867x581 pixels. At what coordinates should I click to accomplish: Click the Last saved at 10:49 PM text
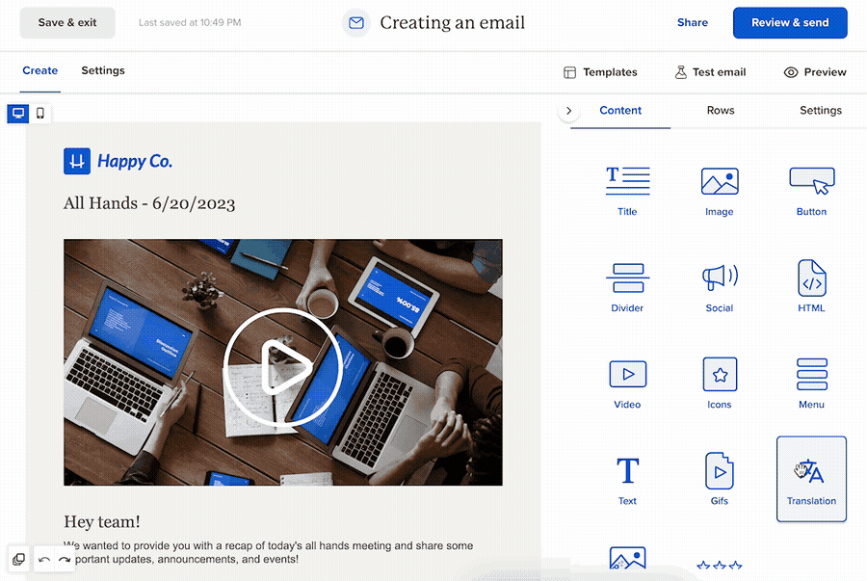(x=190, y=23)
